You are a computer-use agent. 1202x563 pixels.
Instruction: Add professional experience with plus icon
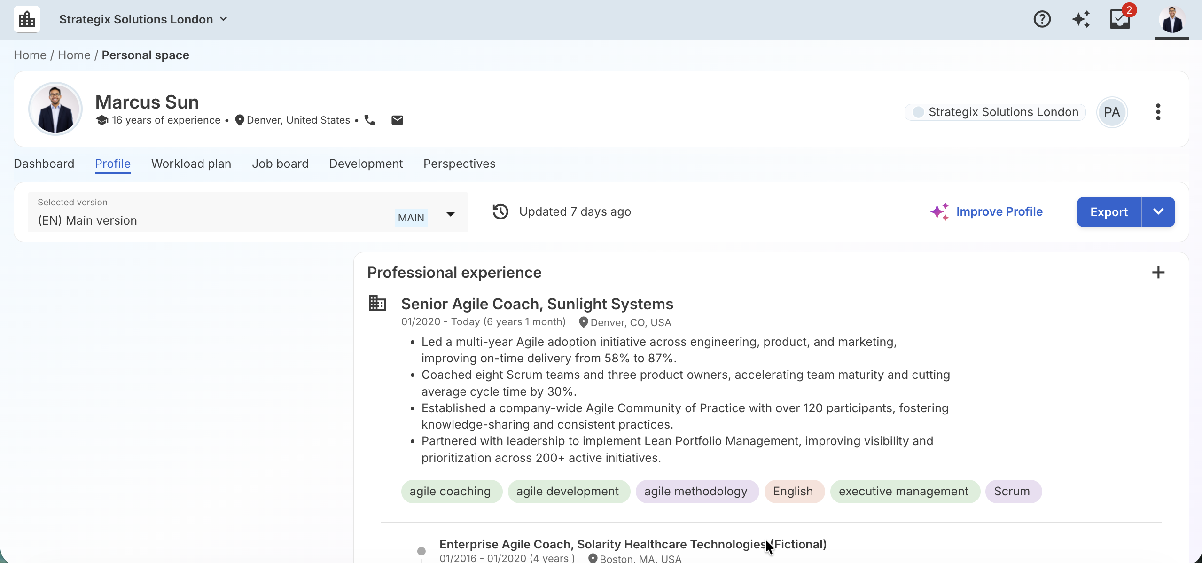(x=1158, y=273)
